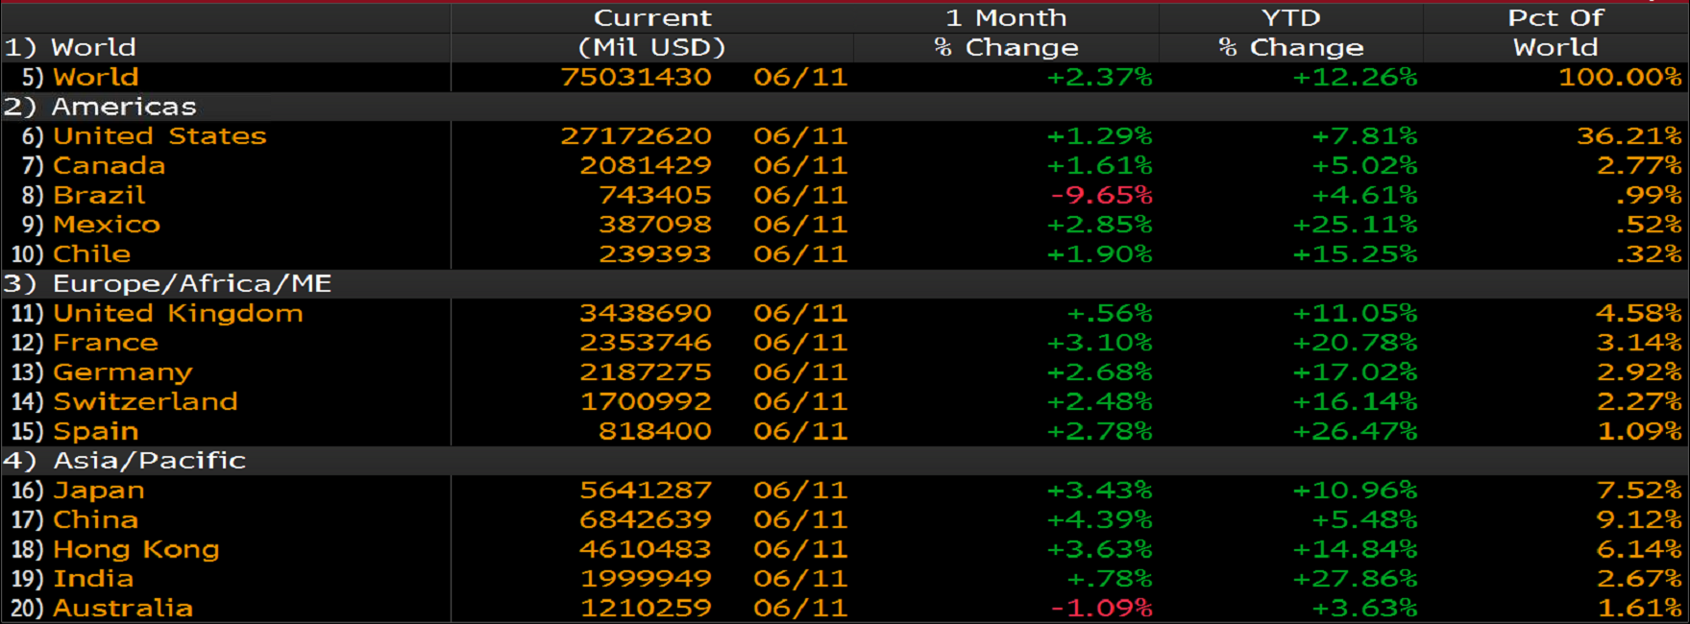
Task: Click the Current (Mil USD) column header
Action: click(x=652, y=33)
